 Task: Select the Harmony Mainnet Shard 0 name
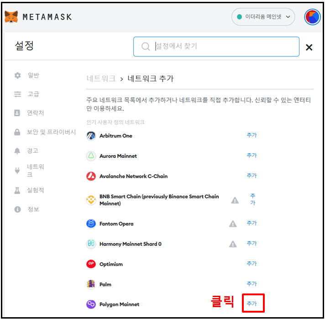pos(131,244)
